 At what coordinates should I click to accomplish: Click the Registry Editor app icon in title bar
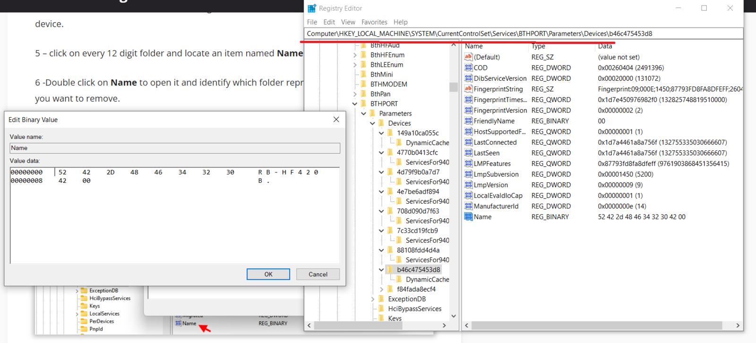(x=311, y=8)
